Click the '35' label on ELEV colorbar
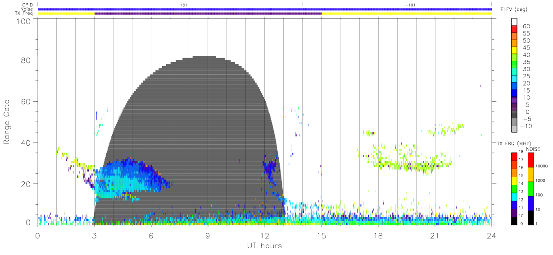Viewport: 553px width, 255px height. [x=526, y=62]
